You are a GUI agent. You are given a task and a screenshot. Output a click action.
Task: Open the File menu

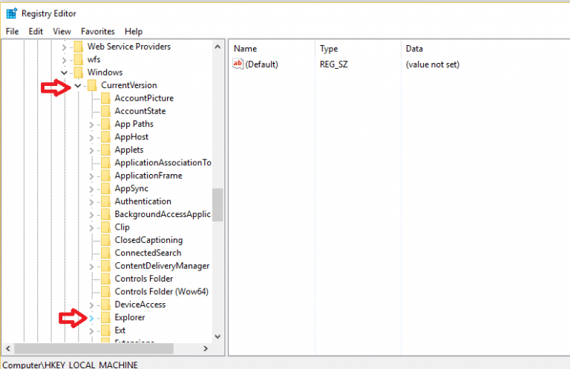(12, 32)
